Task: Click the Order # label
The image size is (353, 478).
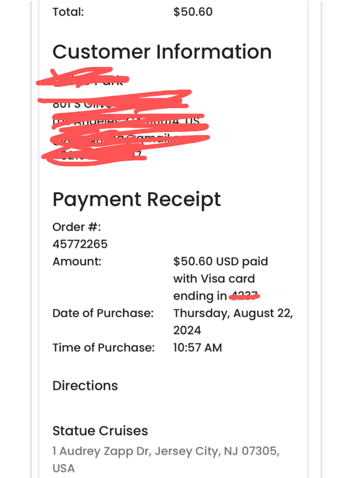Action: [77, 227]
